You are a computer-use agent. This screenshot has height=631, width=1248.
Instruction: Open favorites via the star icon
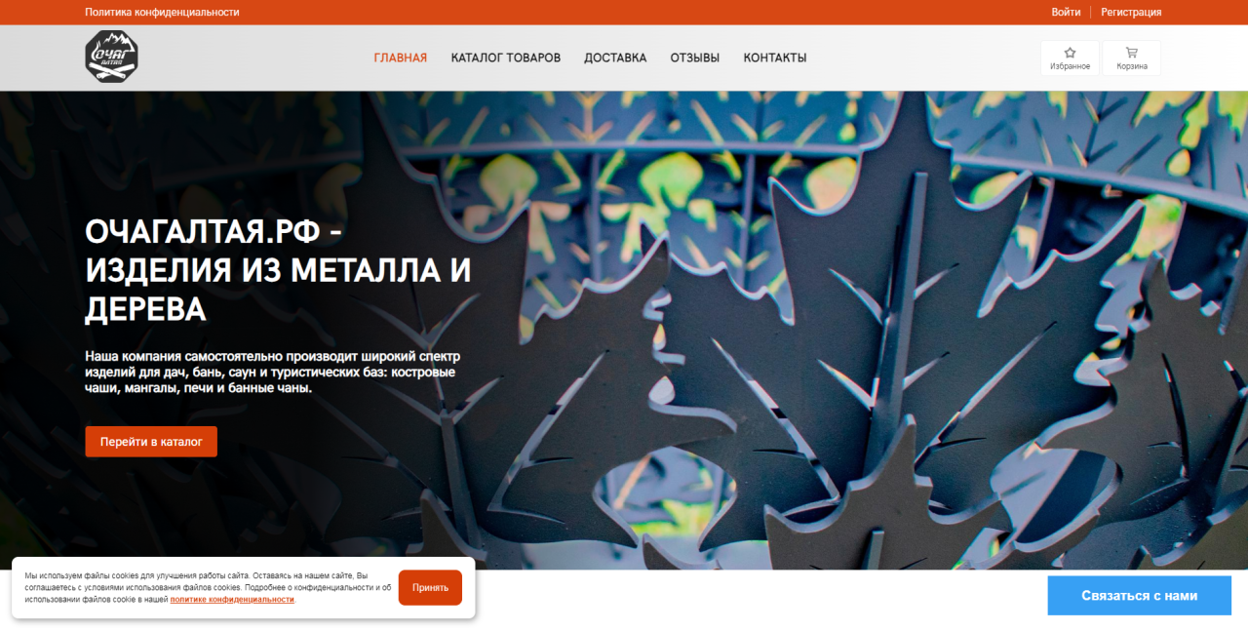point(1070,53)
